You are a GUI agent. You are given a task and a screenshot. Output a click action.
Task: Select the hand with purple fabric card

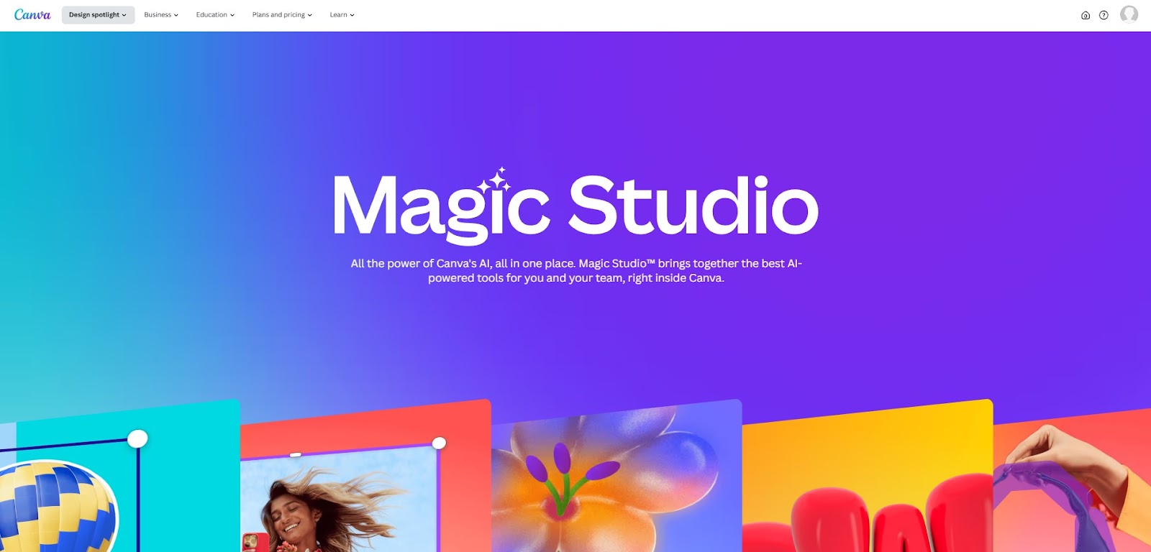[1072, 482]
